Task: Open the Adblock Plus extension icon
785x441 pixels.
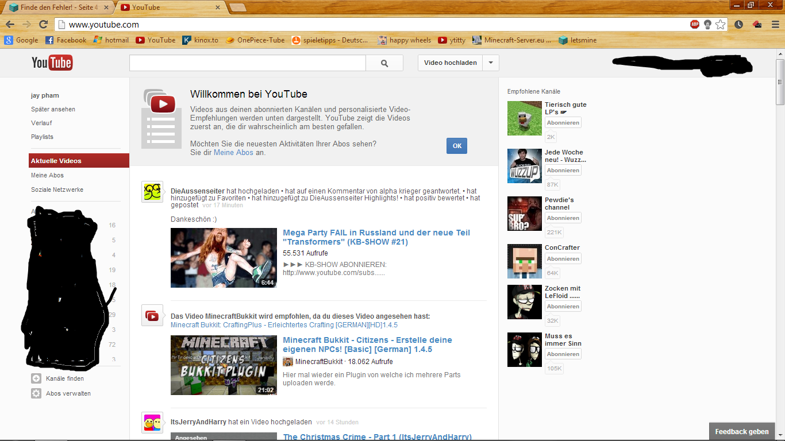Action: [695, 24]
